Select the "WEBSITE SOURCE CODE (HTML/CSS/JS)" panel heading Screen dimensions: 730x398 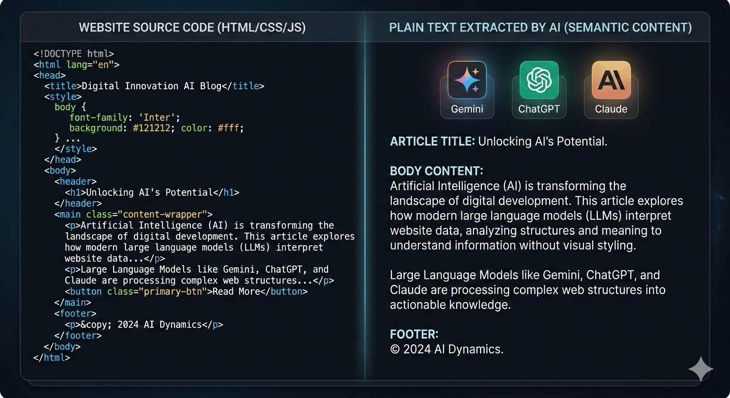[x=192, y=27]
